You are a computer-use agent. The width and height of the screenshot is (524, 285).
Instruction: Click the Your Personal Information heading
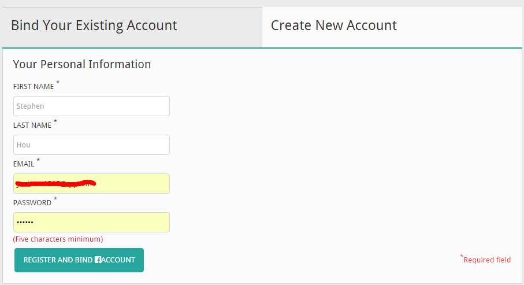(82, 64)
